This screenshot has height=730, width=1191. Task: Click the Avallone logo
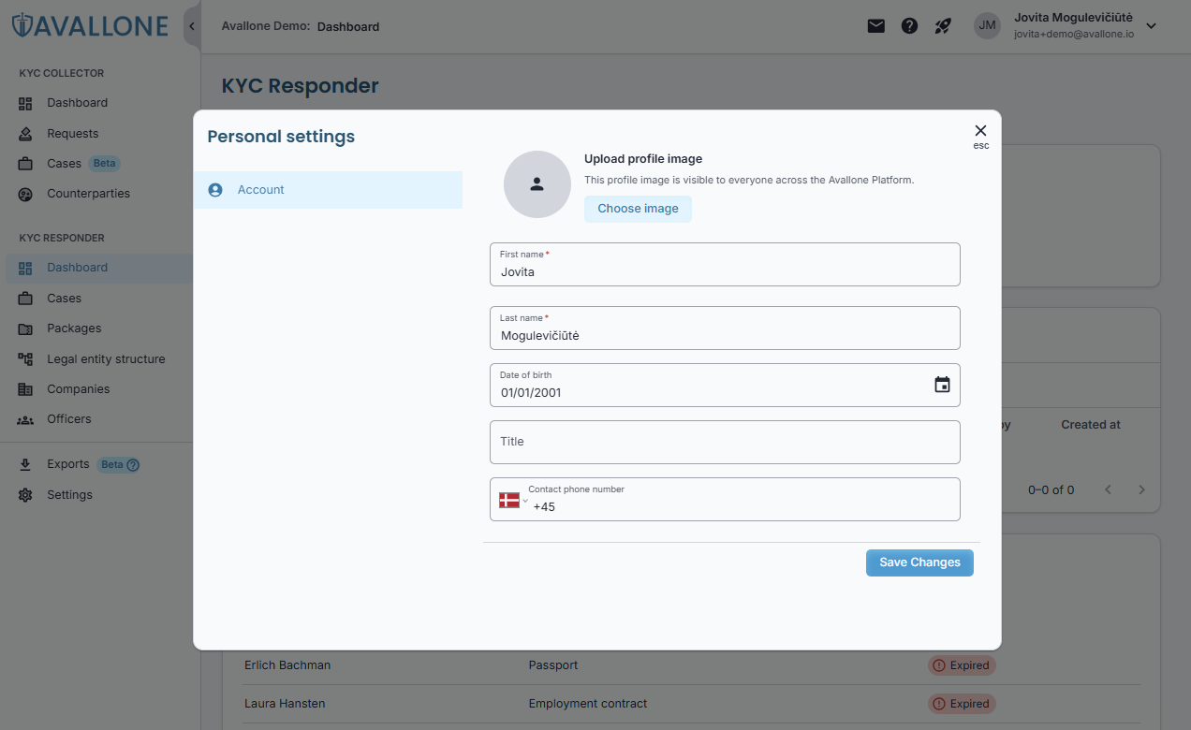(x=90, y=25)
